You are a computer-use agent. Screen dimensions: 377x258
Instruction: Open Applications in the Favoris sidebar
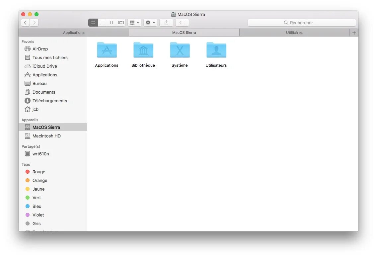tap(53, 75)
